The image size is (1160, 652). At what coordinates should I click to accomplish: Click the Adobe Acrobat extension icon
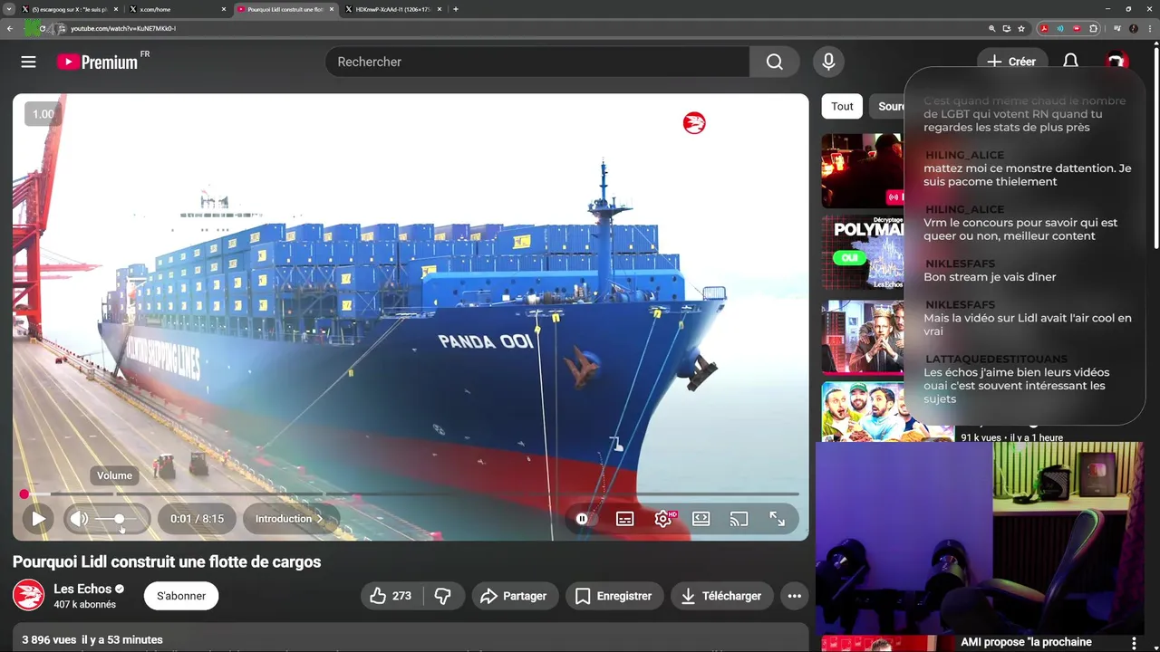pos(1044,28)
